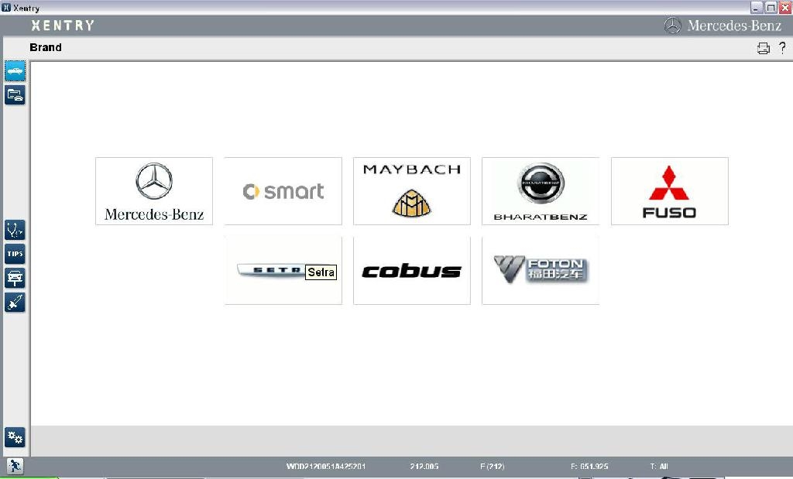Image resolution: width=793 pixels, height=479 pixels.
Task: Choose the BharatBenz brand tile
Action: pyautogui.click(x=541, y=191)
